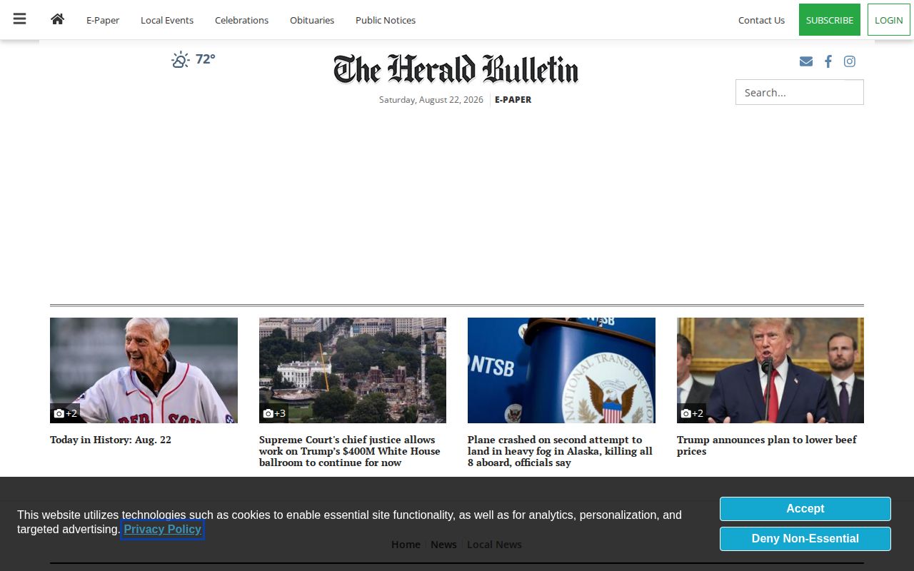The image size is (914, 571).
Task: Open the E-PAPER link below the logo
Action: [x=513, y=100]
